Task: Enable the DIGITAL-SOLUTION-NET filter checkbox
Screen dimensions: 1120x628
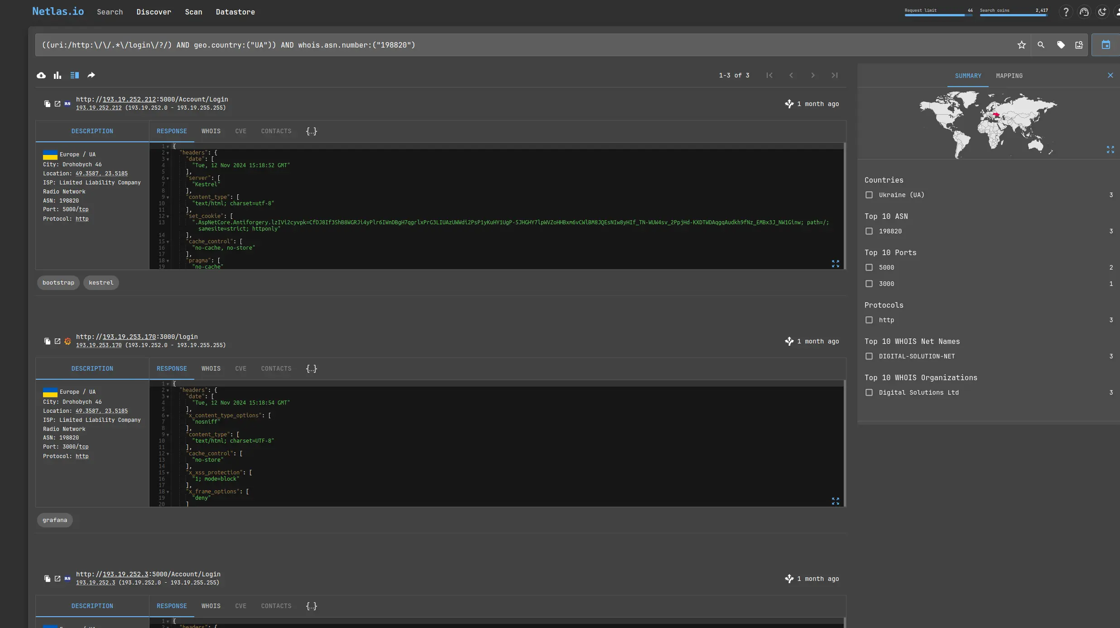Action: pos(869,356)
